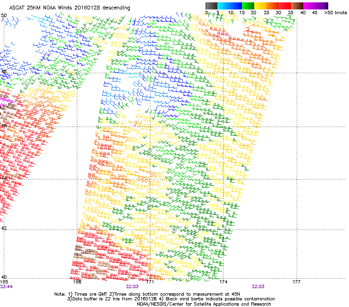Click the title 'ASCAT 25KM NOAA Winds 20160128 descending'
The image size is (349, 307).
click(69, 8)
